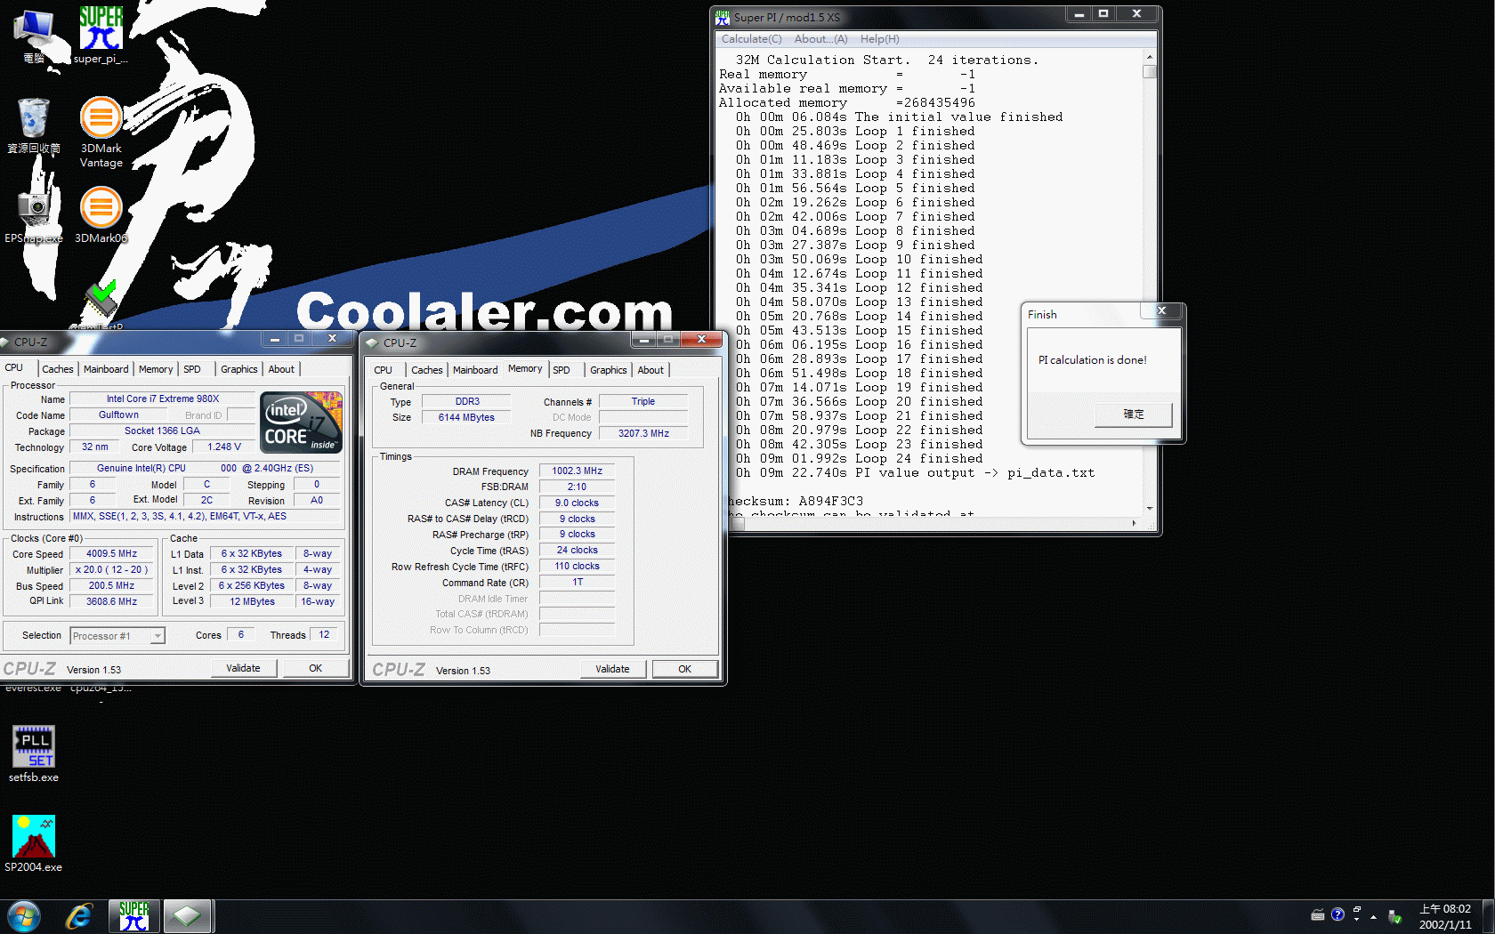Select Mainboard tab in right CPU-Z window

coord(475,370)
